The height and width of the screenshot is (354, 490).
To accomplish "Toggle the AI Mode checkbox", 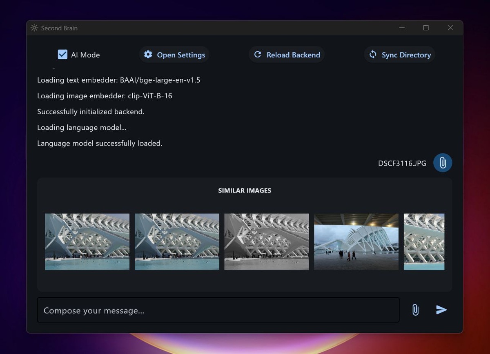I will (62, 54).
